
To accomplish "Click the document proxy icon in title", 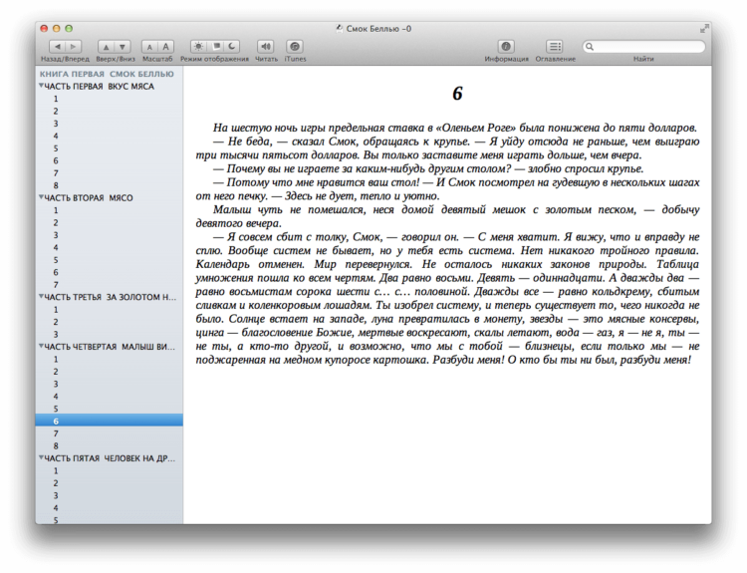I will click(340, 29).
